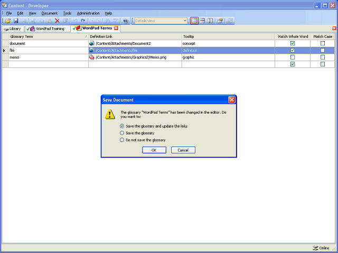The width and height of the screenshot is (338, 253).
Task: Enable Match Case for memo row
Action: (323, 57)
